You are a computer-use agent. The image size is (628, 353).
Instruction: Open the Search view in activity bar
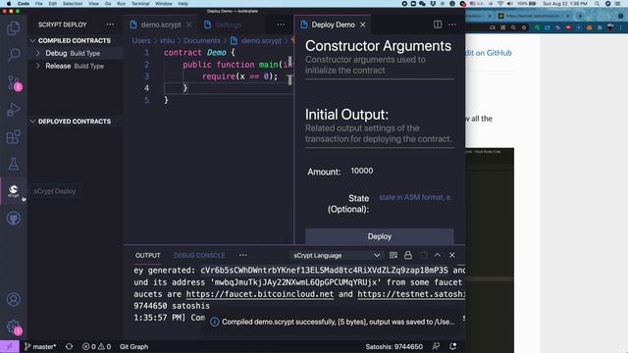pyautogui.click(x=13, y=55)
